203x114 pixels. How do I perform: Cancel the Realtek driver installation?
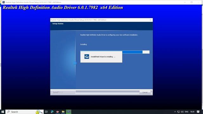[x=145, y=92]
